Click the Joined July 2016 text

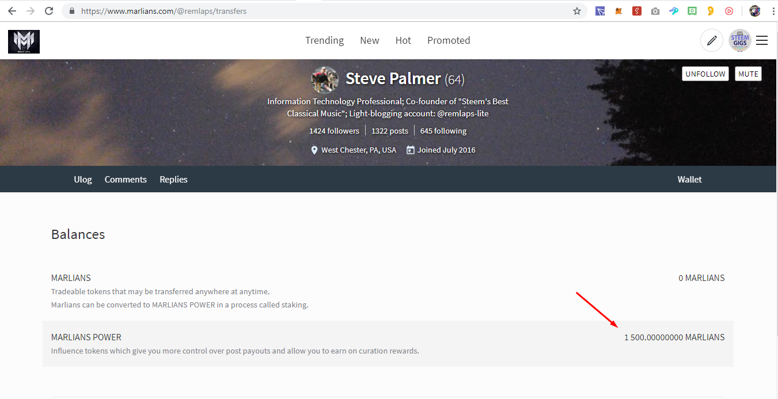click(x=446, y=150)
